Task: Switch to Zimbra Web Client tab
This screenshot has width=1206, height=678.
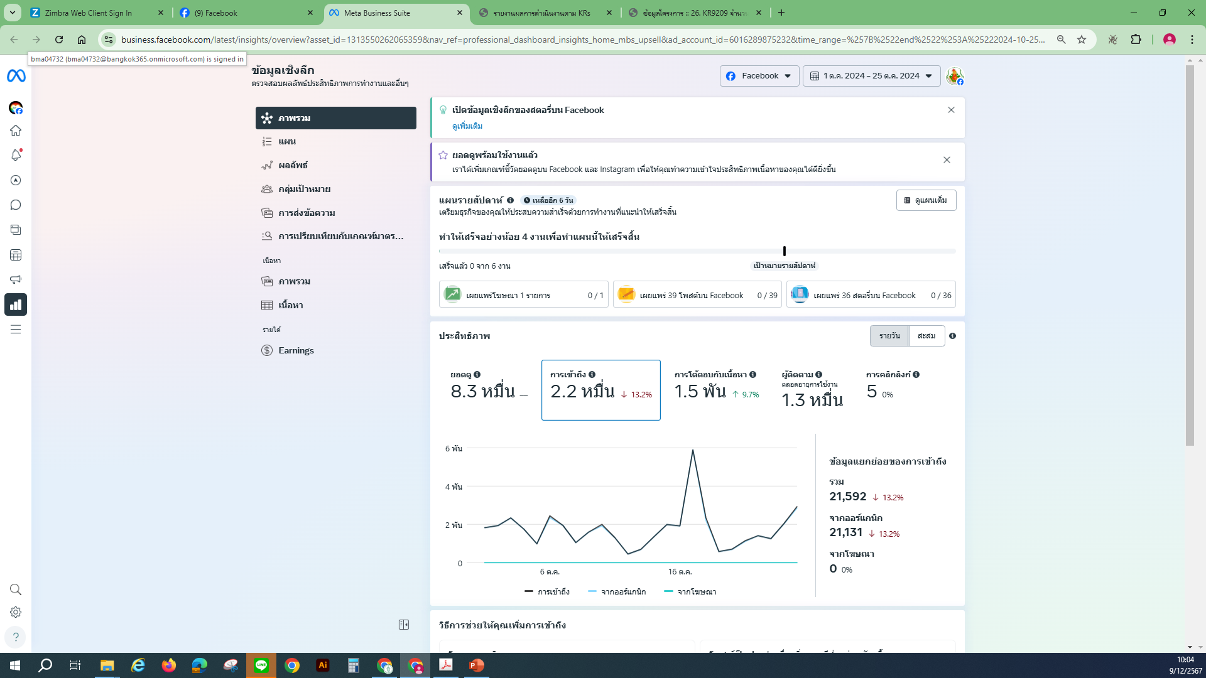Action: pos(96,13)
